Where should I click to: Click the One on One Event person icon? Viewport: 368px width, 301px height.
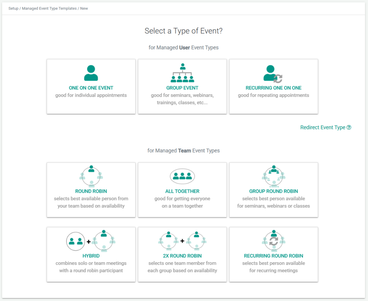click(91, 73)
